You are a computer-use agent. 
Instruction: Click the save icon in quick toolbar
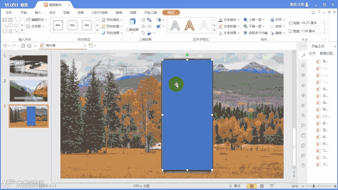[29, 46]
